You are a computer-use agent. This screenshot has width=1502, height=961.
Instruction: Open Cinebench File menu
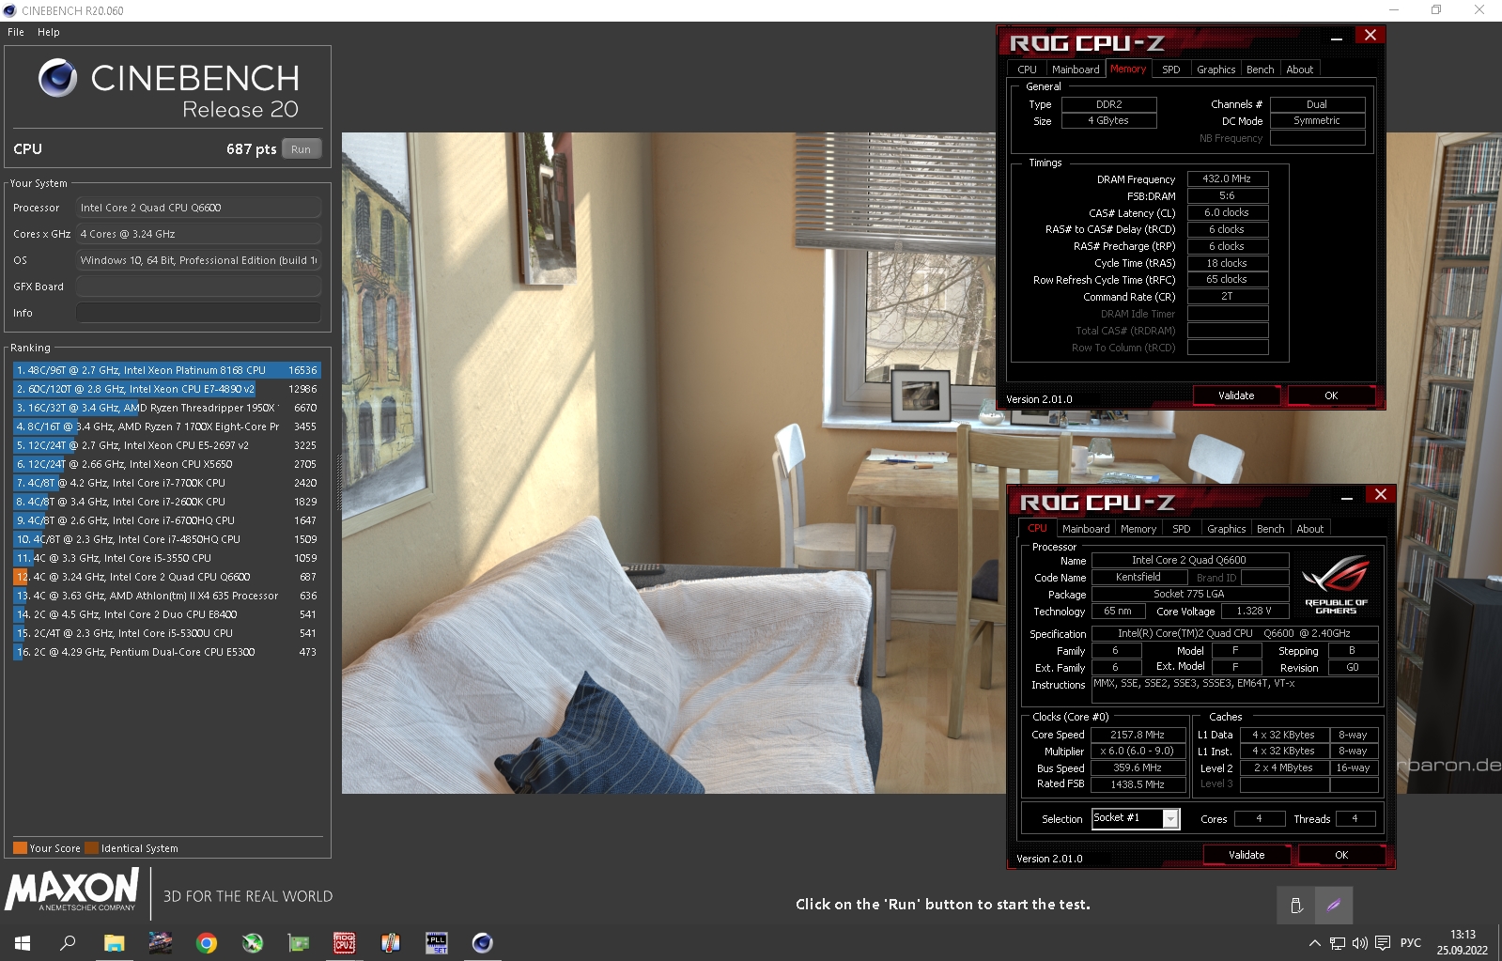point(16,32)
